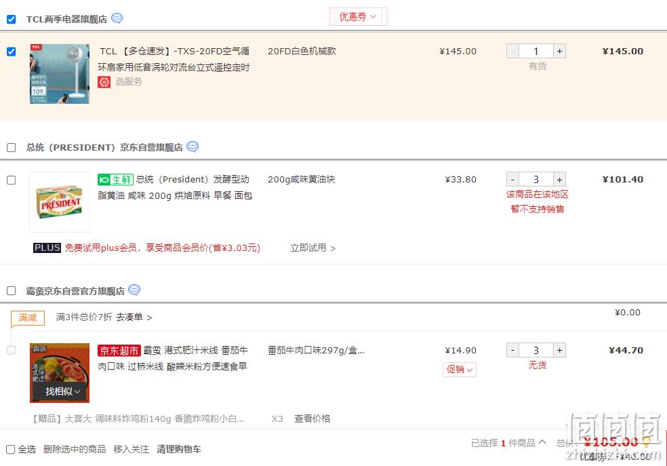Viewport: 667px width, 466px height.
Task: Click 查看价格 for the gift item
Action: [x=312, y=419]
